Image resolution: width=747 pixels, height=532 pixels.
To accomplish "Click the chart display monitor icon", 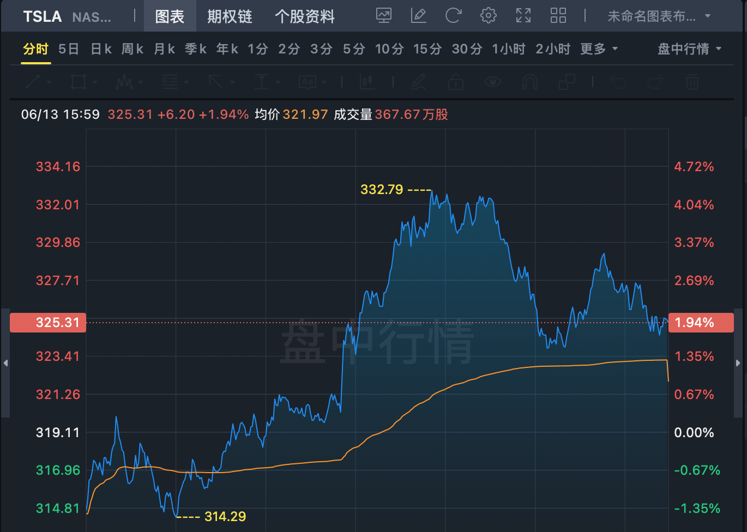I will coord(384,16).
